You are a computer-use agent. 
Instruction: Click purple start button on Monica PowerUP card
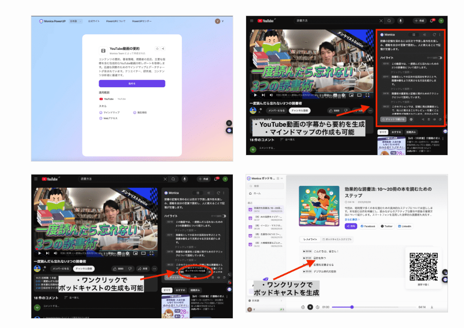point(132,84)
